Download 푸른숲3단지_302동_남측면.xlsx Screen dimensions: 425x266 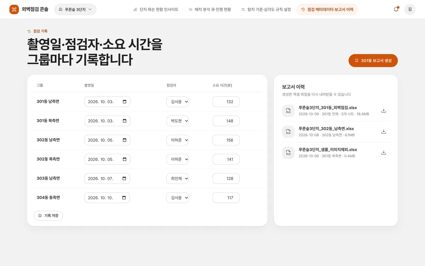point(383,132)
